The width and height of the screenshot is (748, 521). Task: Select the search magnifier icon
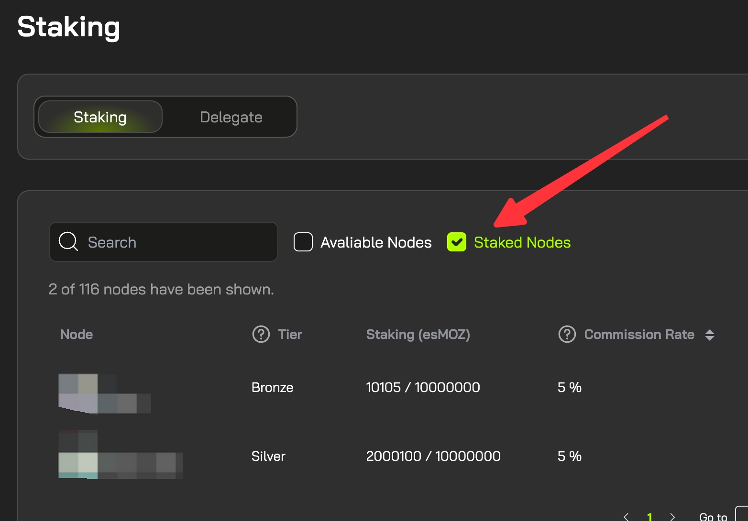pos(67,242)
